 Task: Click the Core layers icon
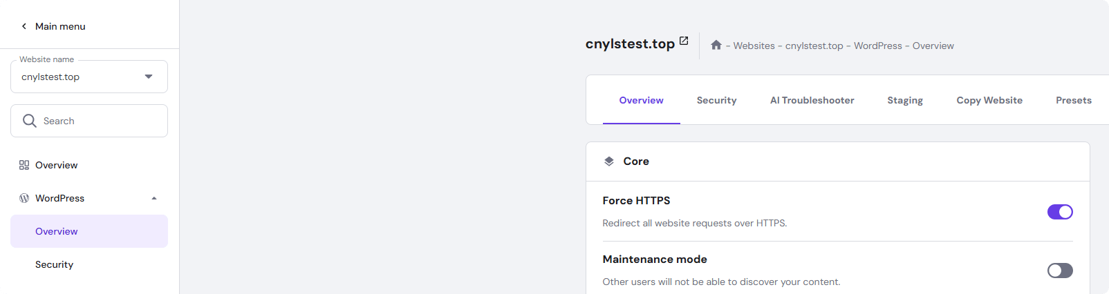[609, 161]
